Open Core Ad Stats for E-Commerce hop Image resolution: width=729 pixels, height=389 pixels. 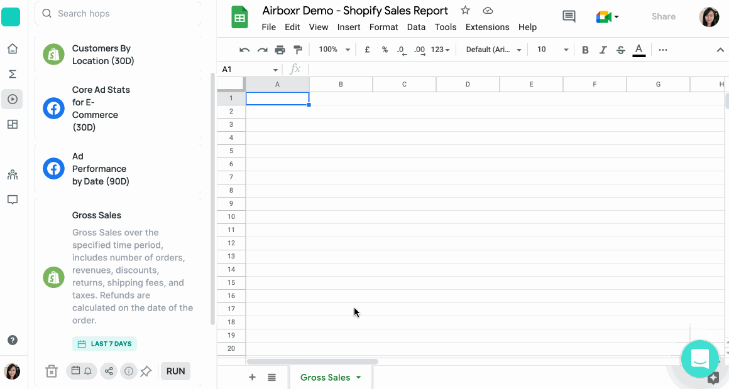[118, 109]
